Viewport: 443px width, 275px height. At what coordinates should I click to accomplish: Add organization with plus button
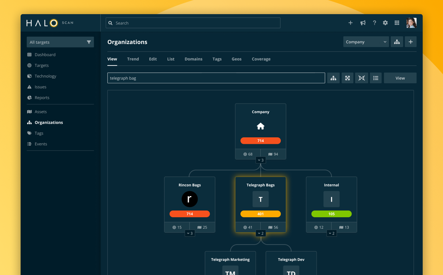click(x=411, y=42)
